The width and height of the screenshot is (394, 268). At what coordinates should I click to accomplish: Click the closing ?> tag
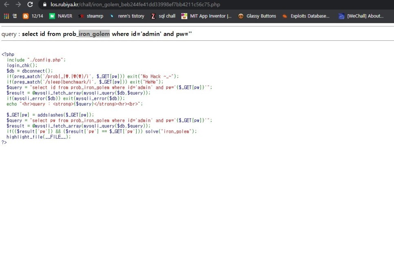pyautogui.click(x=4, y=143)
